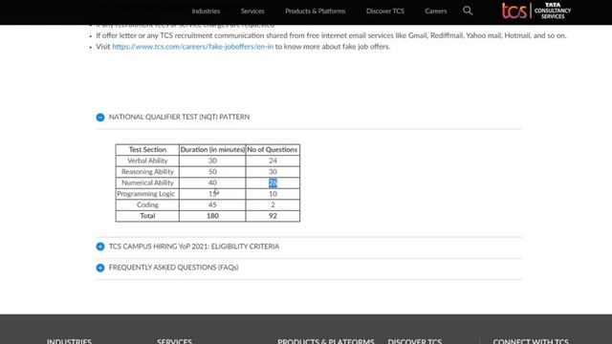The image size is (612, 344).
Task: Click the highlighted 26 questions cell
Action: click(273, 183)
